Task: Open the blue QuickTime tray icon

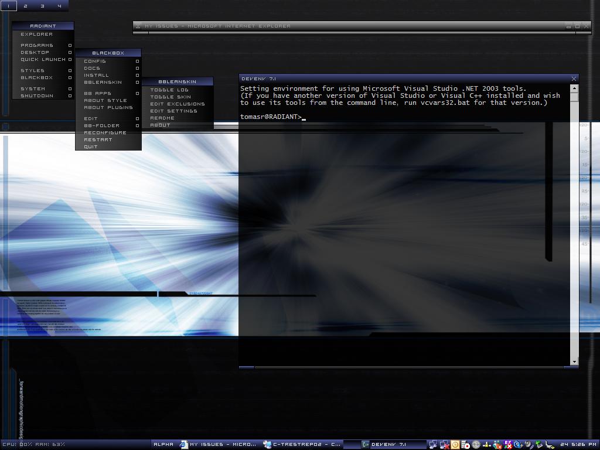Action: (519, 444)
